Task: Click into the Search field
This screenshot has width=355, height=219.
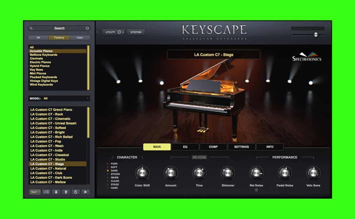Action: click(x=59, y=28)
